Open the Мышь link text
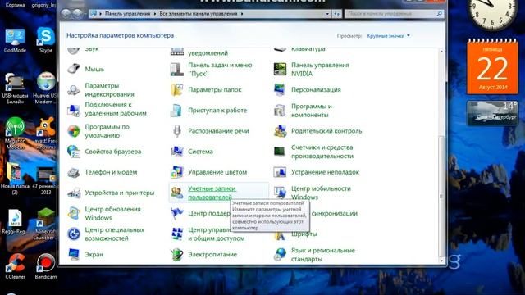 pos(94,69)
